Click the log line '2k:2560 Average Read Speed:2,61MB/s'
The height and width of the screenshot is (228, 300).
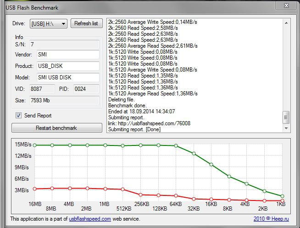tap(153, 46)
